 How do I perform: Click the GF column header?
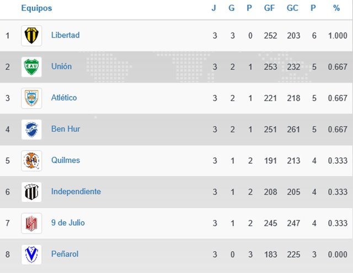point(270,8)
